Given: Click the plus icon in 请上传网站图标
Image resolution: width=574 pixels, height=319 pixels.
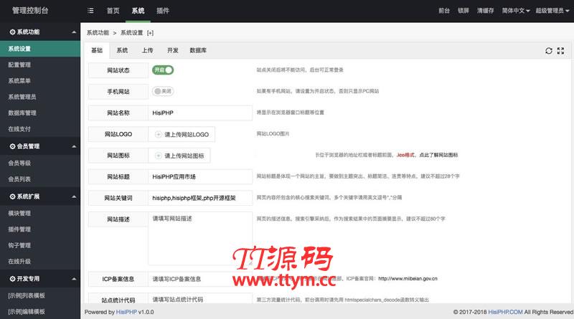Looking at the screenshot, I should [158, 156].
